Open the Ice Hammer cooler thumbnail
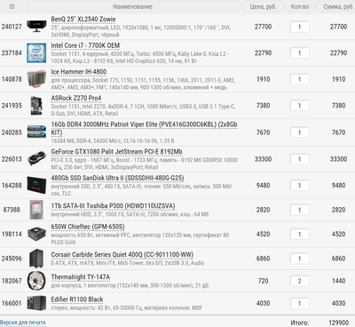 click(x=36, y=79)
